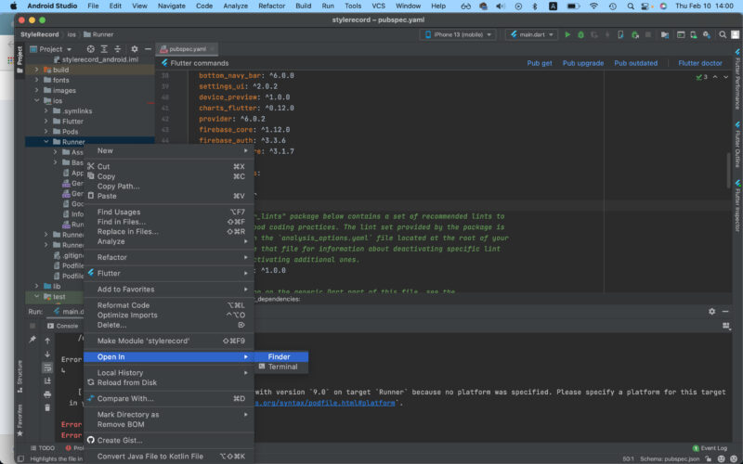Collapse the ios folder
Screen dimensions: 743x464
click(x=36, y=100)
